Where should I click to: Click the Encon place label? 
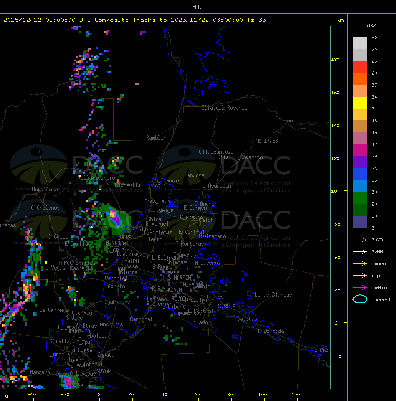[286, 120]
